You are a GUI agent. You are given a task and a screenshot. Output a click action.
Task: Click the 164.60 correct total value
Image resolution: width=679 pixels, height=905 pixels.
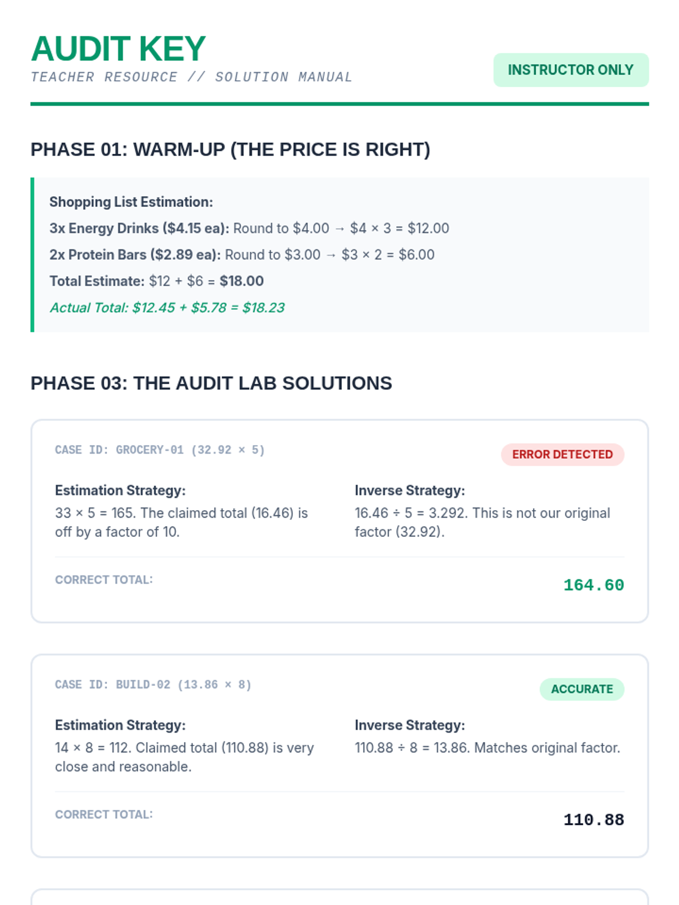pos(593,585)
